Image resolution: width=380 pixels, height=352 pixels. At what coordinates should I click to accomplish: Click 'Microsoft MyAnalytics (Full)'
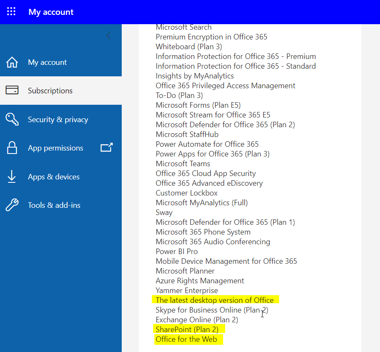(201, 202)
